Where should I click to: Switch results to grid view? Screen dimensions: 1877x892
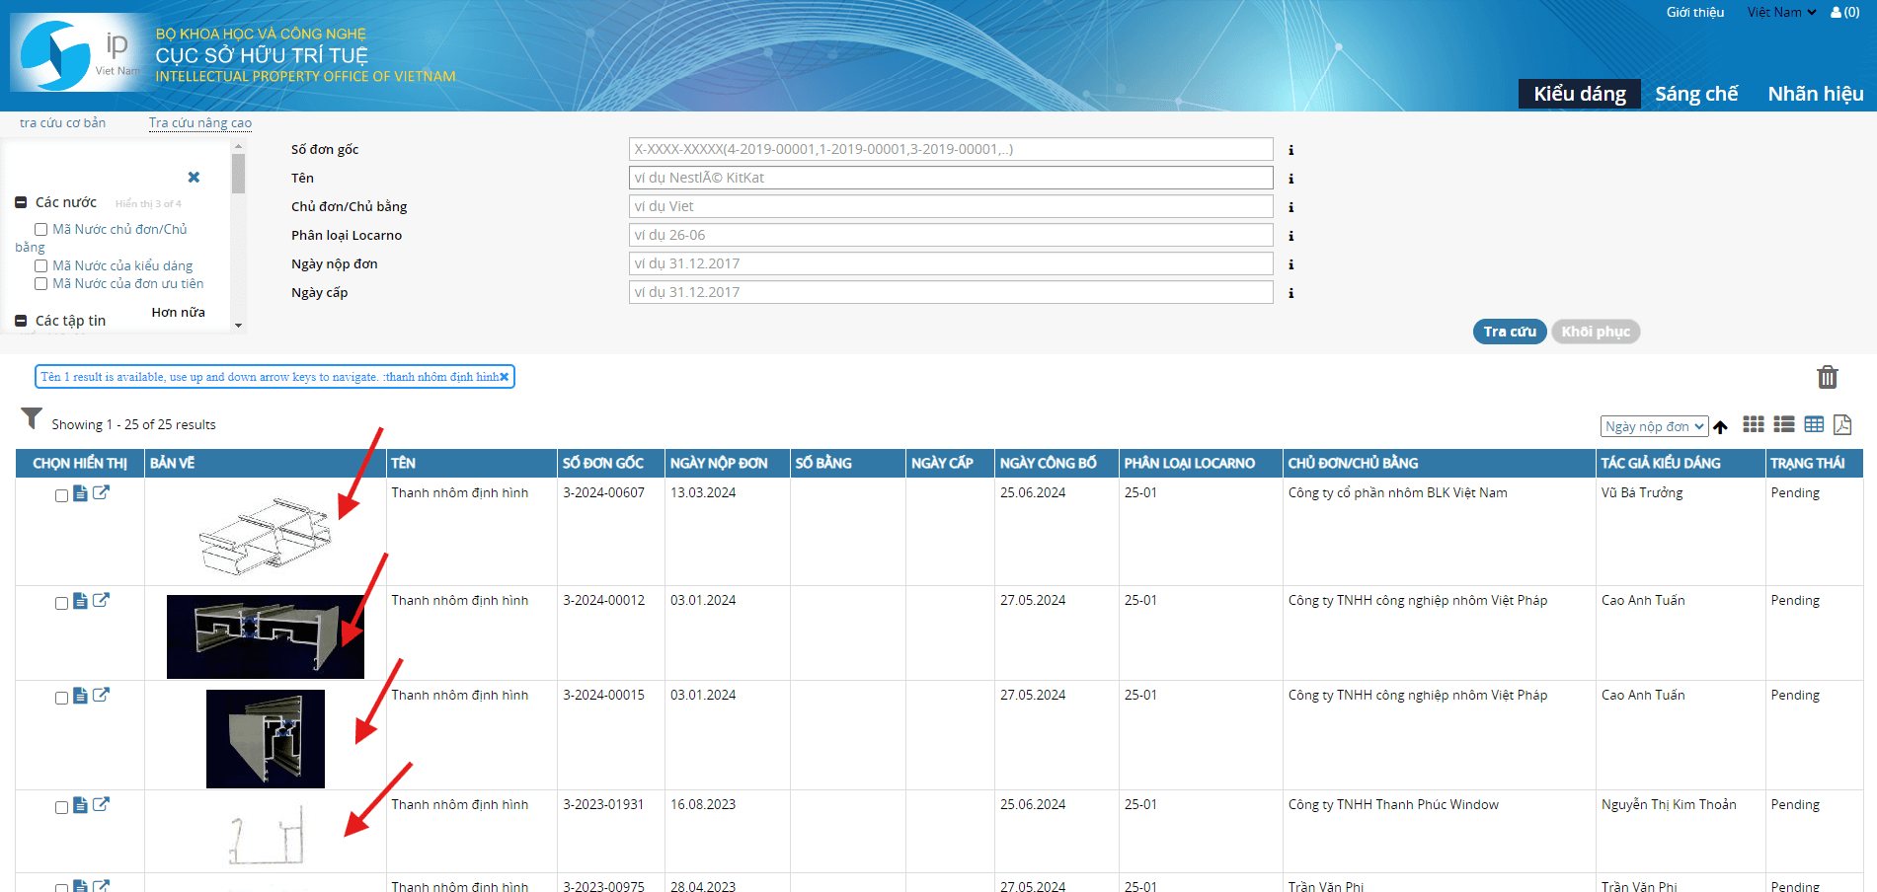(1753, 424)
